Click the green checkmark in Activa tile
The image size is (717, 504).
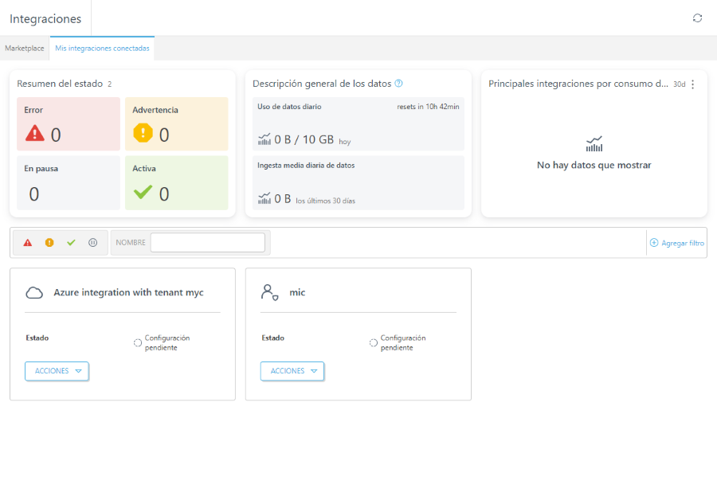point(143,193)
